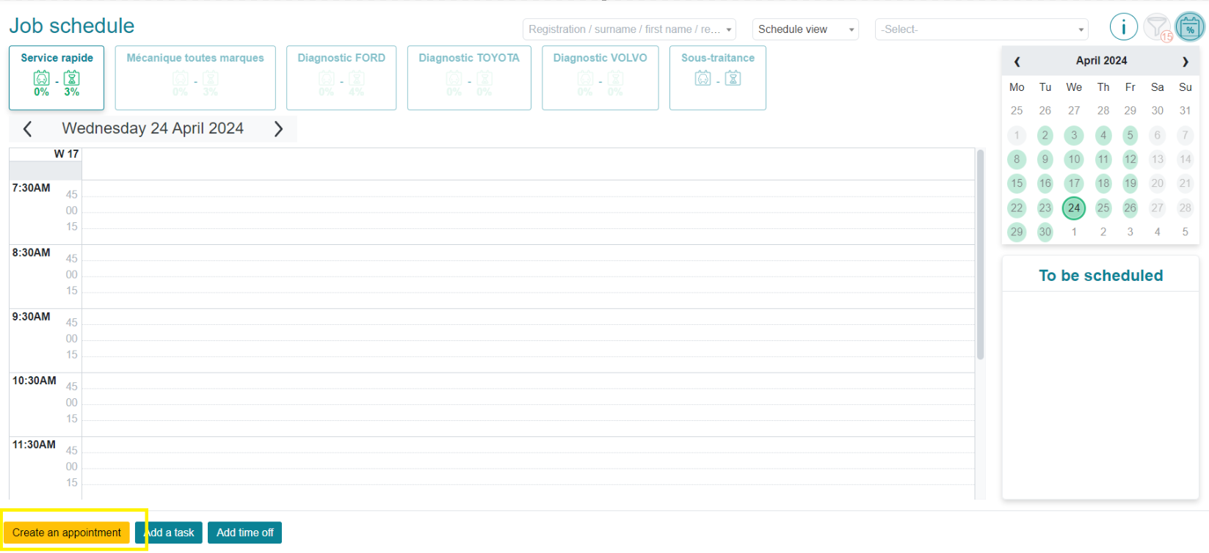This screenshot has width=1209, height=553.
Task: Select April 25 in mini calendar
Action: (x=1103, y=208)
